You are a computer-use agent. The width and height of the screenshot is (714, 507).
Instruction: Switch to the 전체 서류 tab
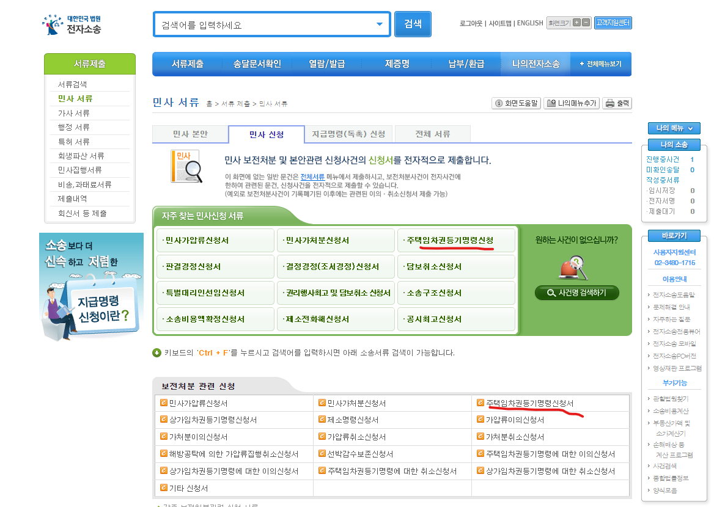tap(433, 134)
